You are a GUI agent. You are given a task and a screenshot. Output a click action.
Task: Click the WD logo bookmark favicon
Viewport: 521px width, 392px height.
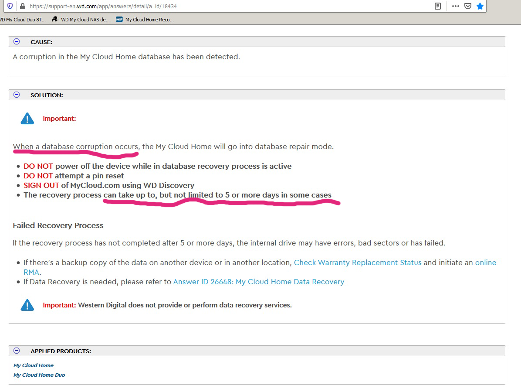point(119,20)
